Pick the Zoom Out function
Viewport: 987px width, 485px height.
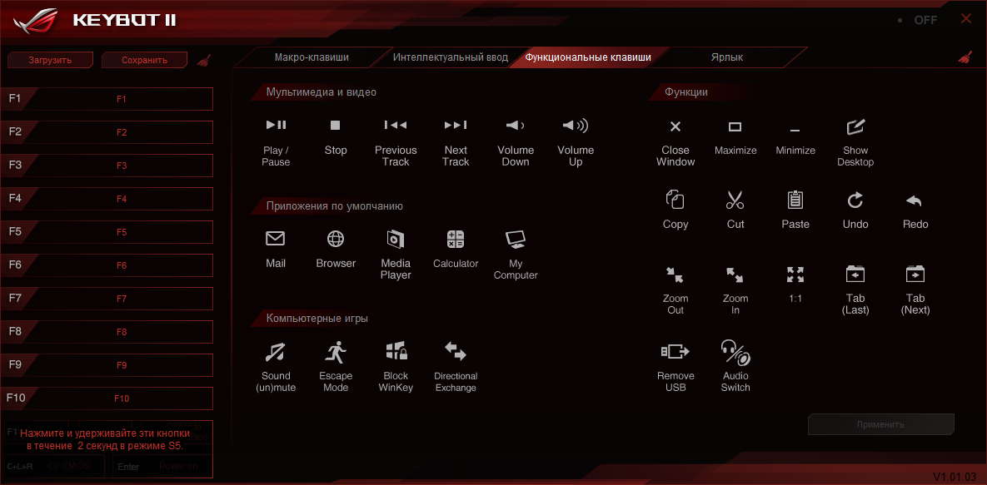pyautogui.click(x=675, y=275)
